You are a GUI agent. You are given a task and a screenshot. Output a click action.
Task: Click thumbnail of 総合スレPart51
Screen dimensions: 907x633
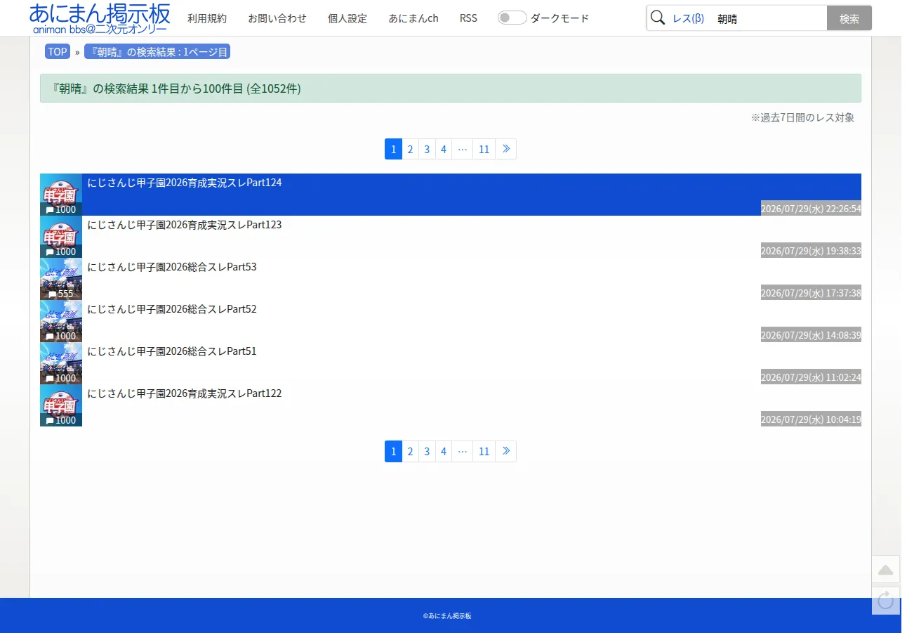[61, 363]
